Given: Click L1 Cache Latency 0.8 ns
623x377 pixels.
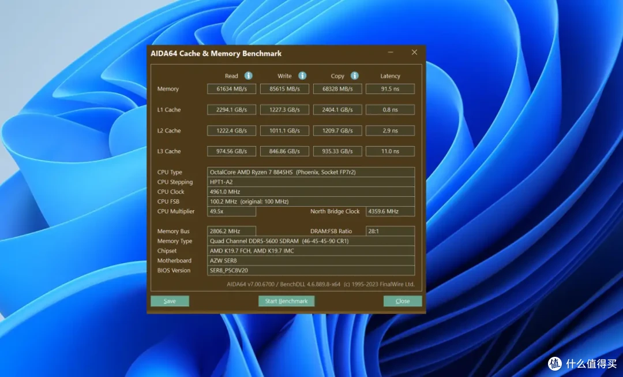Looking at the screenshot, I should coord(390,109).
